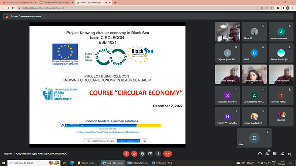The image size is (296, 166).
Task: Select Feyza Semizoğlu participant tile
Action: (281, 53)
